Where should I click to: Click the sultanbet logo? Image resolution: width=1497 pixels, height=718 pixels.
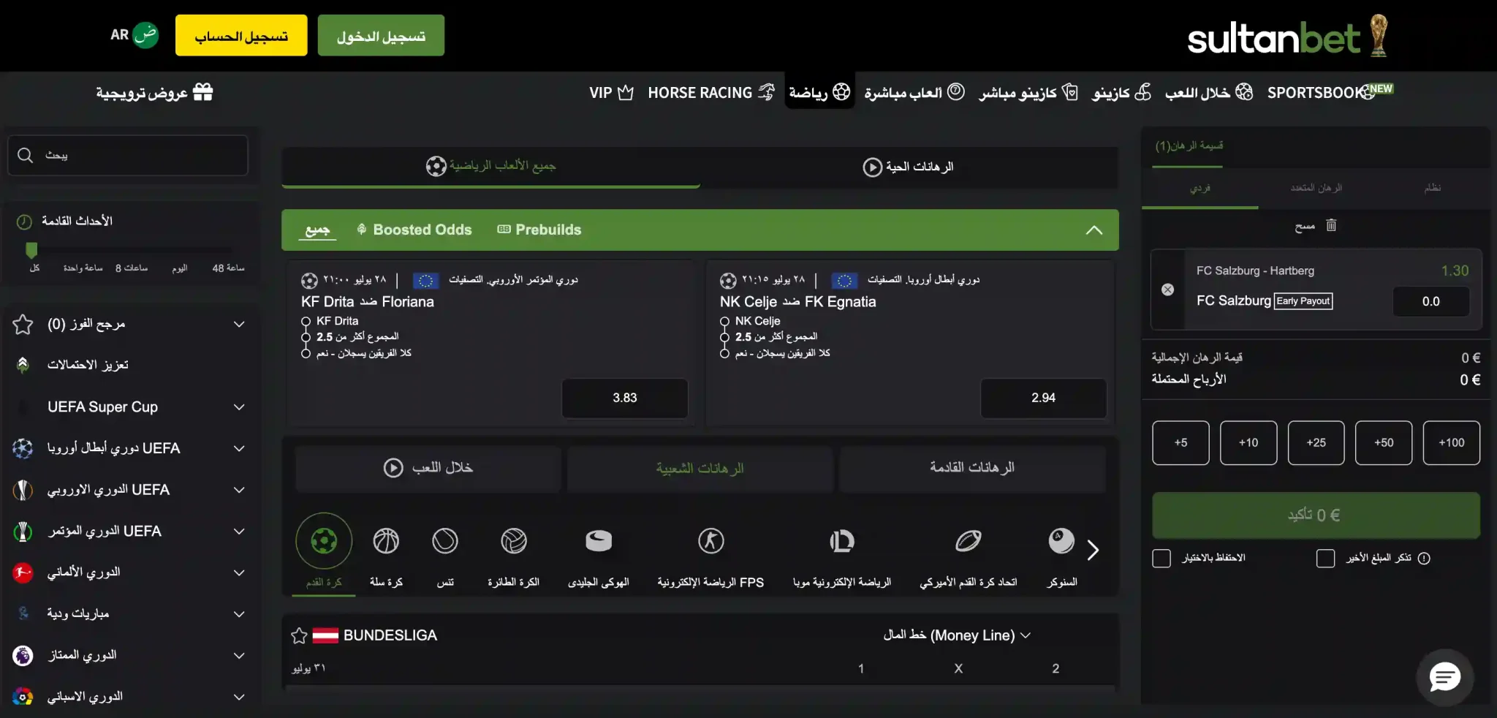point(1287,36)
